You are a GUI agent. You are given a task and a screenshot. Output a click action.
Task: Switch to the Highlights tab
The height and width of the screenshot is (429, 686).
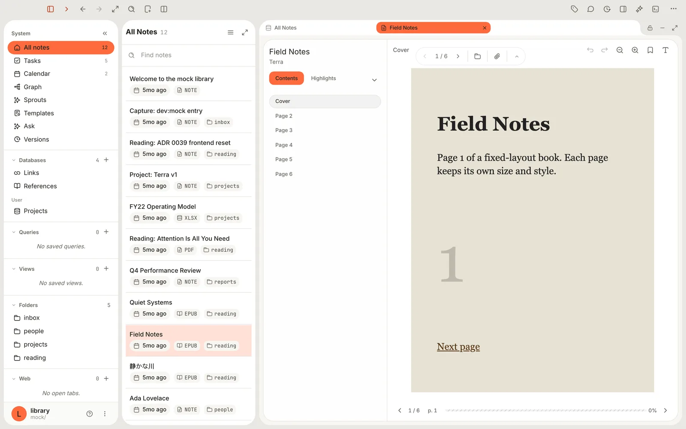[323, 79]
